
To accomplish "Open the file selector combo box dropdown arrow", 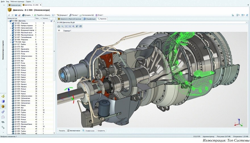I will pos(247,23).
